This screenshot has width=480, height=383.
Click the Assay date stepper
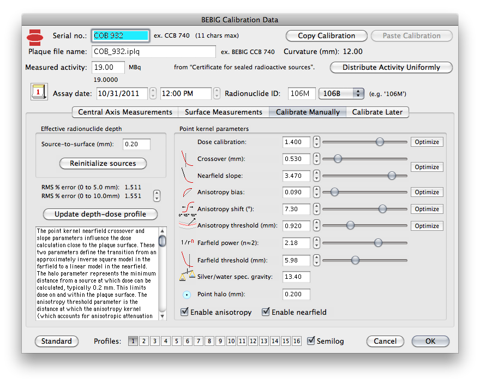tap(153, 93)
